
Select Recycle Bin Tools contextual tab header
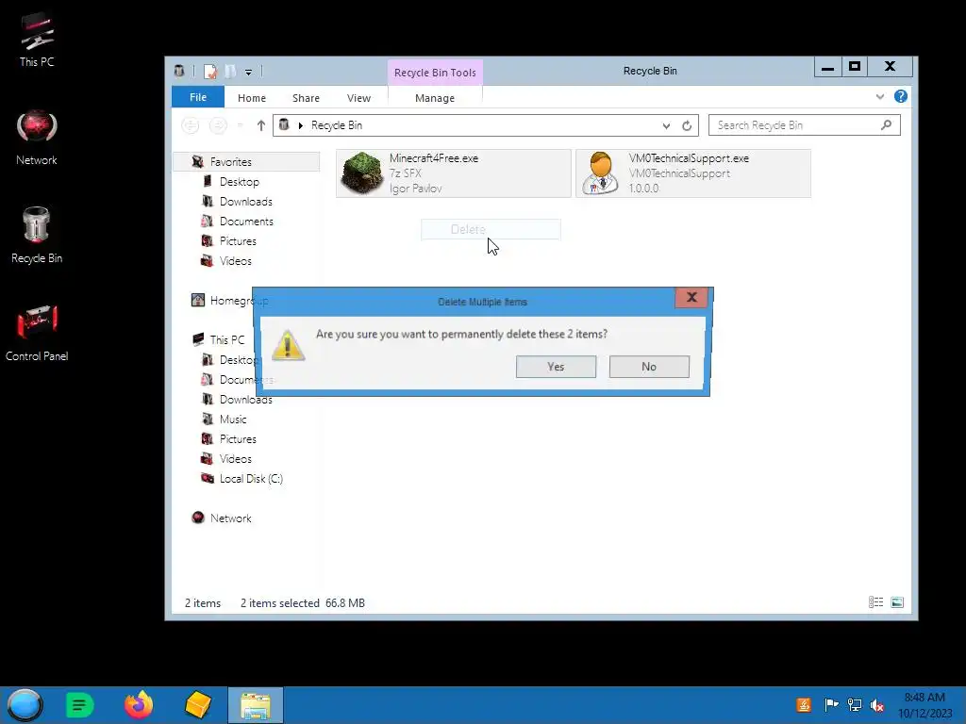(435, 73)
